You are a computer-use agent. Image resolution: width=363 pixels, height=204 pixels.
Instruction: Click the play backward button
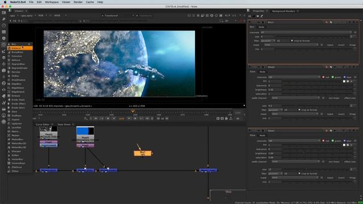(x=108, y=118)
